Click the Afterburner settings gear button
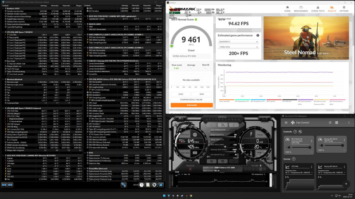 (x=212, y=161)
